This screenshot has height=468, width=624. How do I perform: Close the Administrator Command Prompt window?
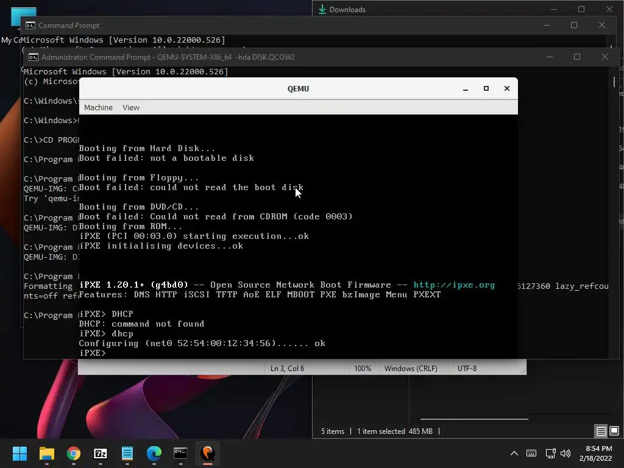605,57
